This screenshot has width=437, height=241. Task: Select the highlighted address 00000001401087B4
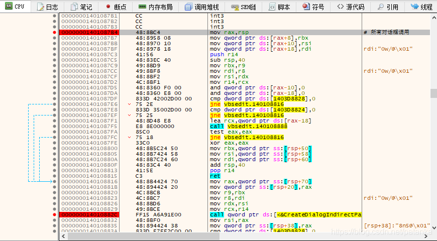click(x=89, y=32)
